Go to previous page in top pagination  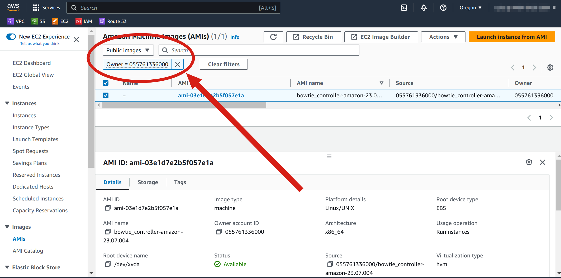pos(513,68)
